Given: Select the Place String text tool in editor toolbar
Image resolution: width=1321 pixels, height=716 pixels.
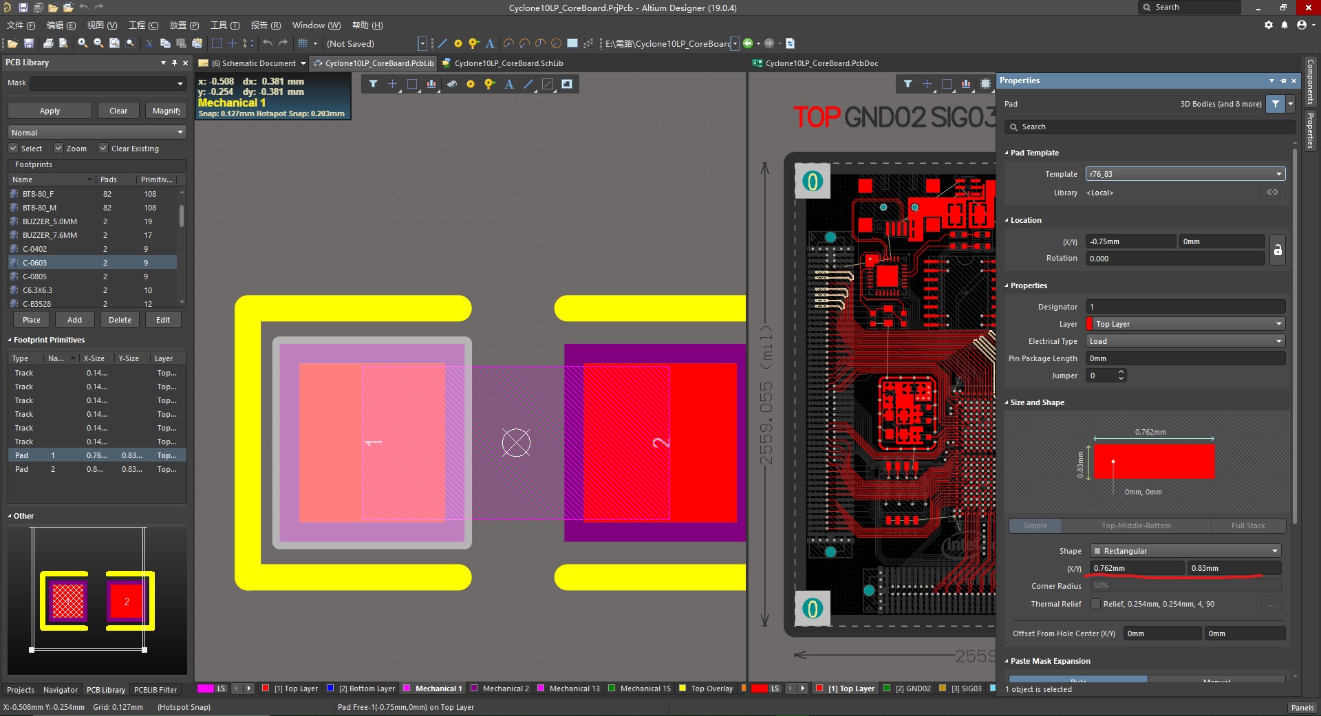Looking at the screenshot, I should 509,84.
